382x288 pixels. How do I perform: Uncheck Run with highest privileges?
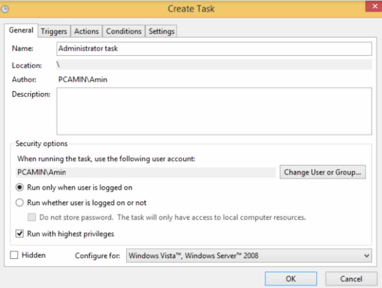pos(20,234)
